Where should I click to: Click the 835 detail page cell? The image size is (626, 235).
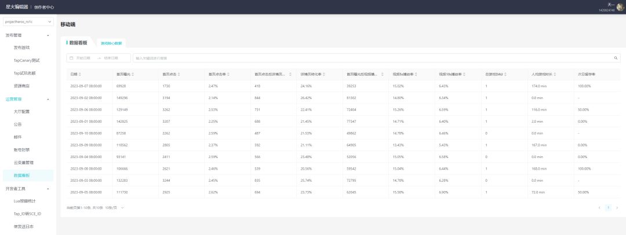click(257, 181)
